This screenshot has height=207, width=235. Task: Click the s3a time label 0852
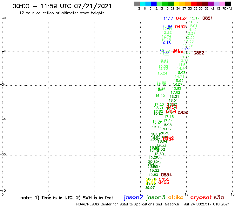(x=199, y=53)
